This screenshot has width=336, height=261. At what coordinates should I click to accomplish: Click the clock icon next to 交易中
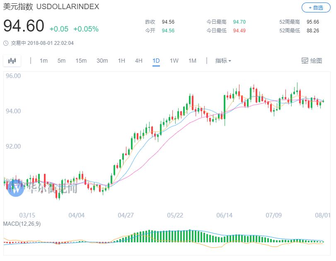5,43
